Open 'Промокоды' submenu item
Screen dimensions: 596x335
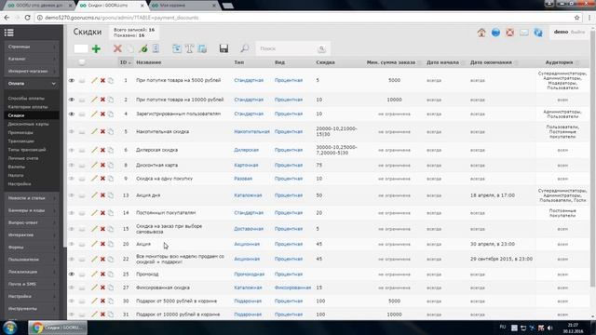pyautogui.click(x=20, y=133)
